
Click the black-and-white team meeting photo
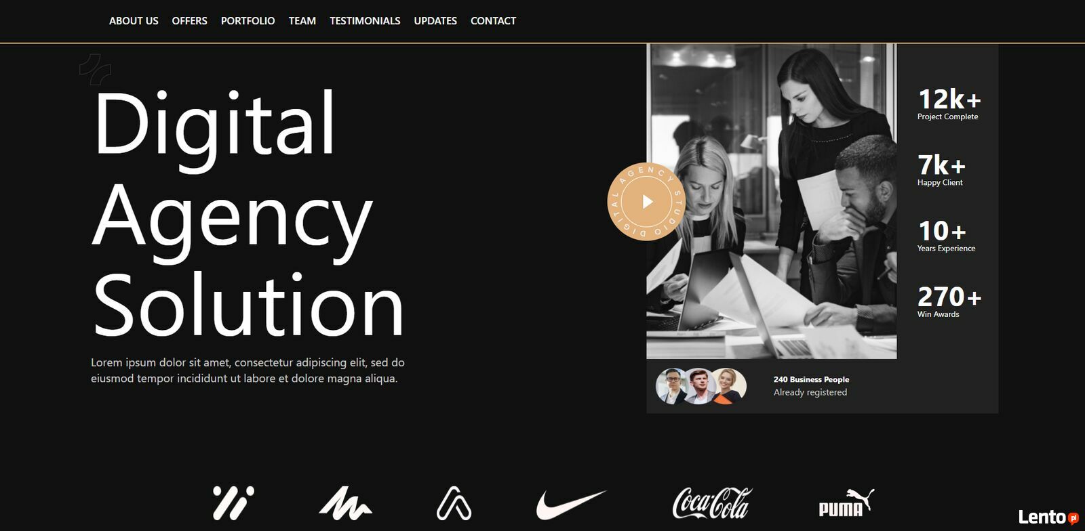point(771,201)
